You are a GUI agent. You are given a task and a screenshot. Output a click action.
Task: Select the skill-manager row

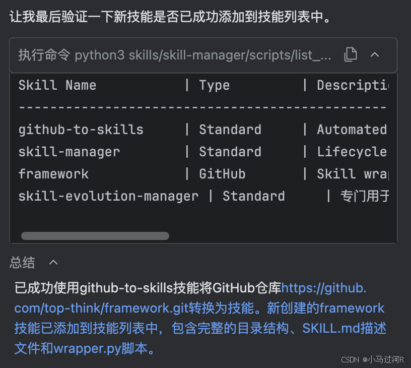(x=69, y=152)
